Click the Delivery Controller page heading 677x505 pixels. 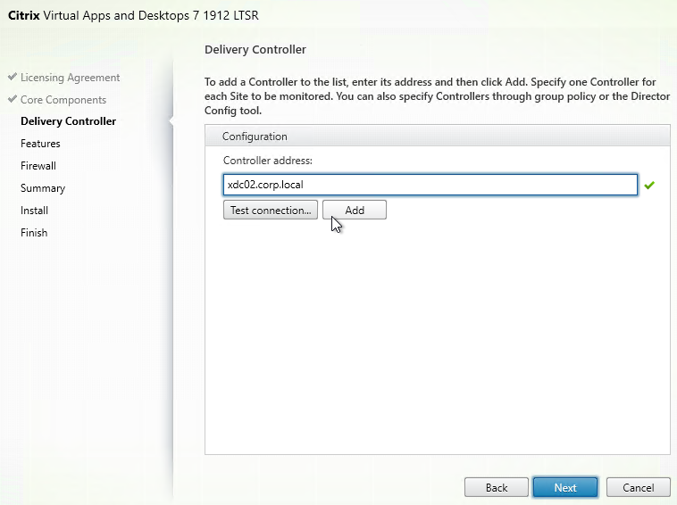pyautogui.click(x=255, y=50)
